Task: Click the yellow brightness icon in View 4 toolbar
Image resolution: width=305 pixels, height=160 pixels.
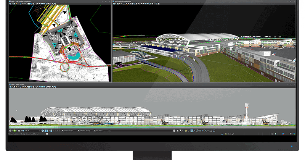Action: click(16, 87)
